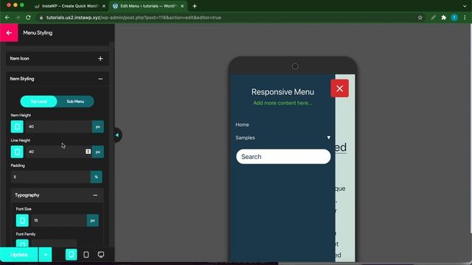This screenshot has height=265, width=472.
Task: Open the tab search chevron
Action: pos(465,6)
